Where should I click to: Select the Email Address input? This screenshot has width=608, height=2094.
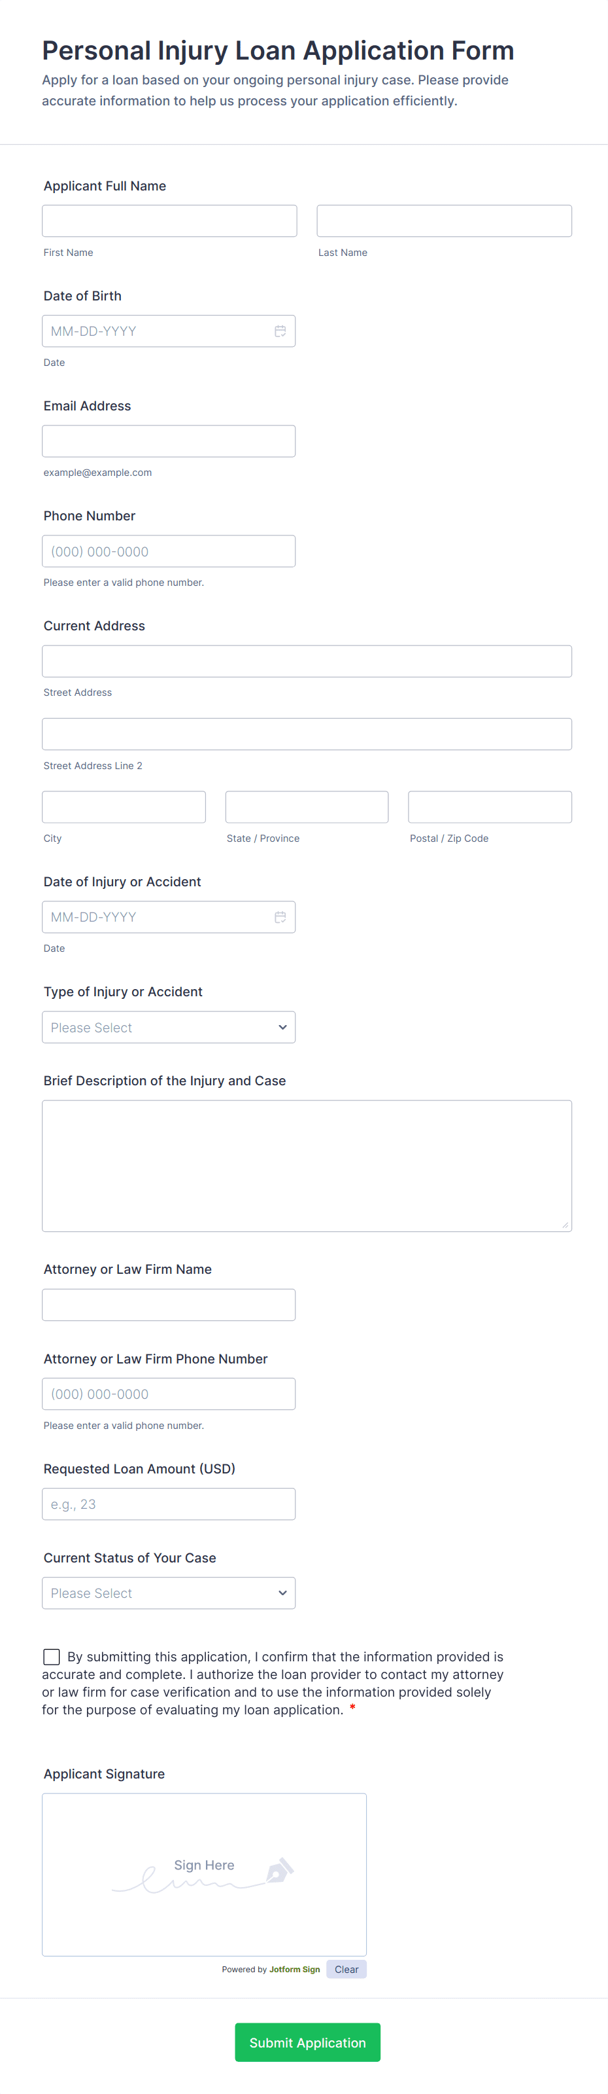pyautogui.click(x=169, y=441)
